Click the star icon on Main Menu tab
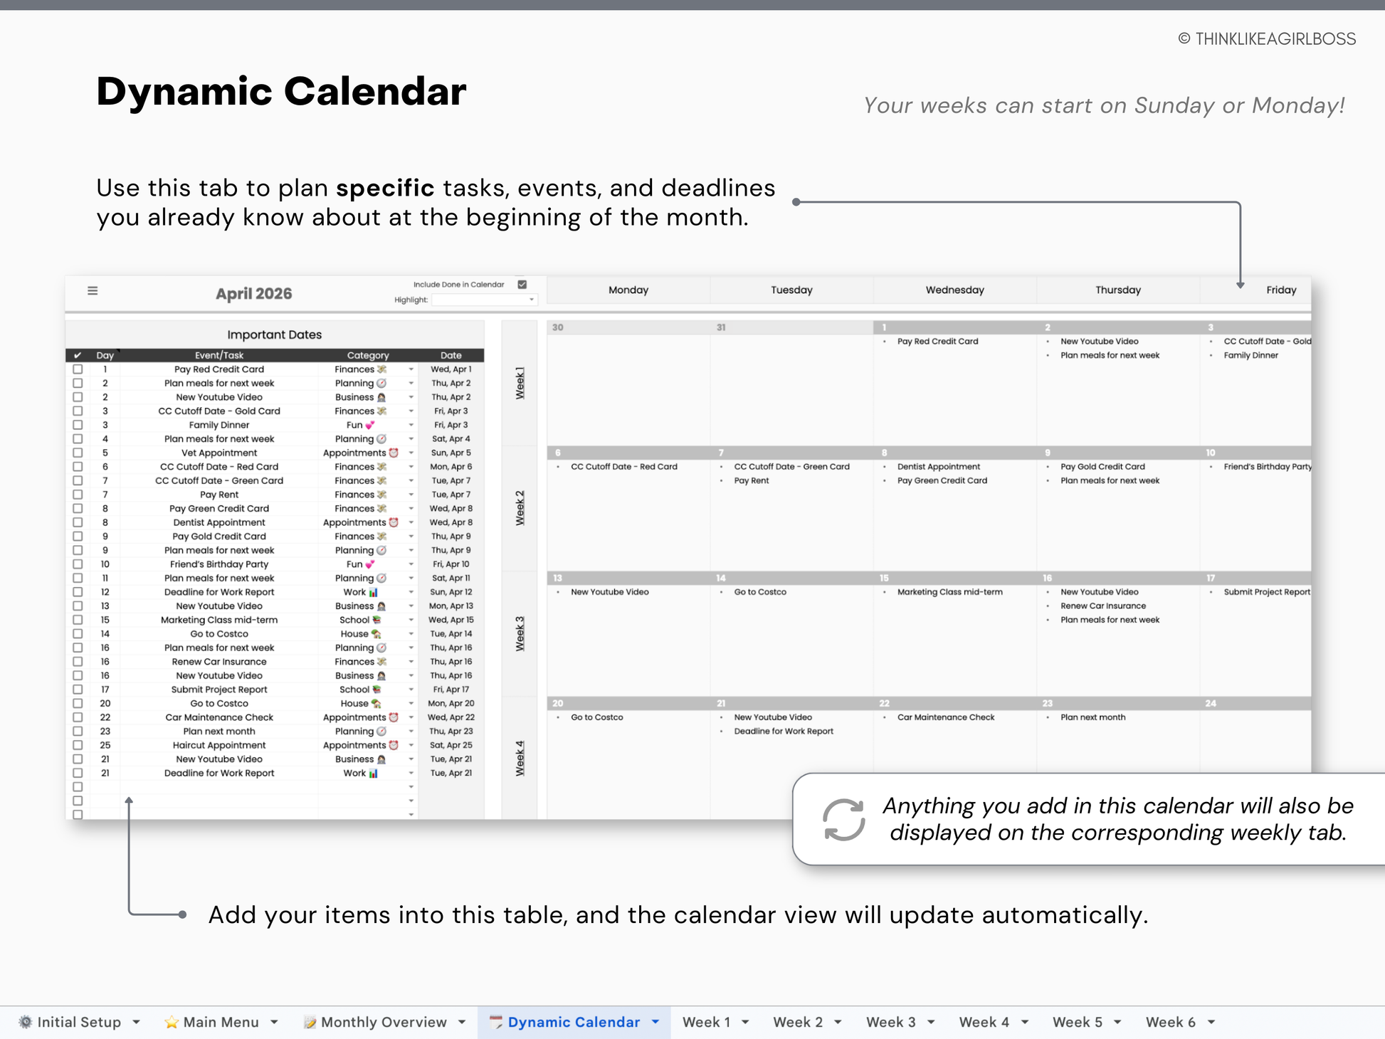 tap(171, 1022)
